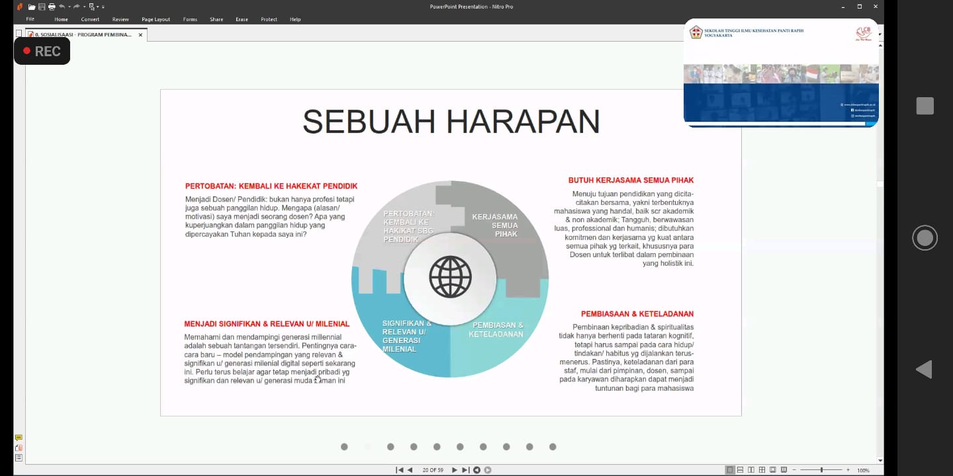
Task: Switch to facing pages view
Action: (751, 470)
